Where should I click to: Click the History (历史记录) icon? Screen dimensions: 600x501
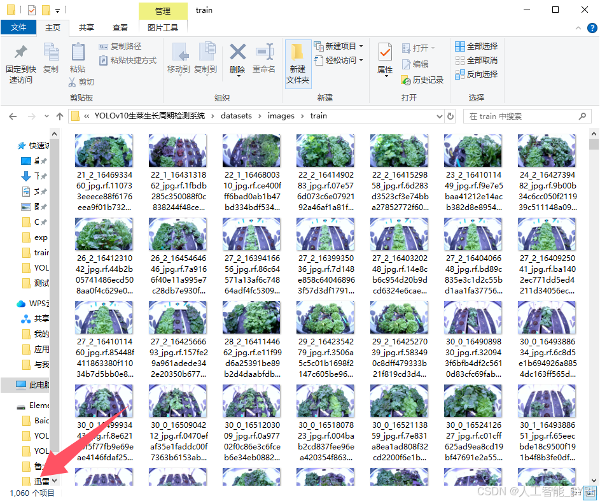(405, 80)
